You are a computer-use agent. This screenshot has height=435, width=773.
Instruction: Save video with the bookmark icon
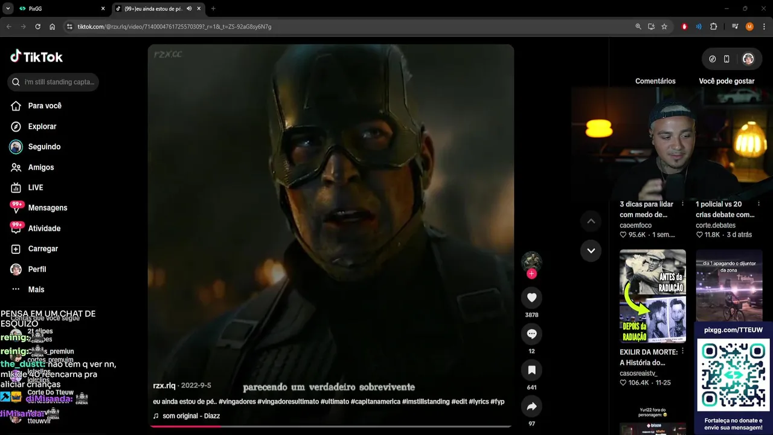[x=531, y=370]
